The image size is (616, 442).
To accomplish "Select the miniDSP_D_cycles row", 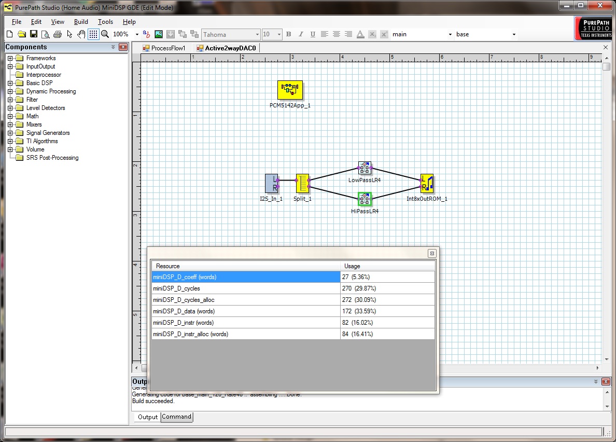I will (x=293, y=288).
